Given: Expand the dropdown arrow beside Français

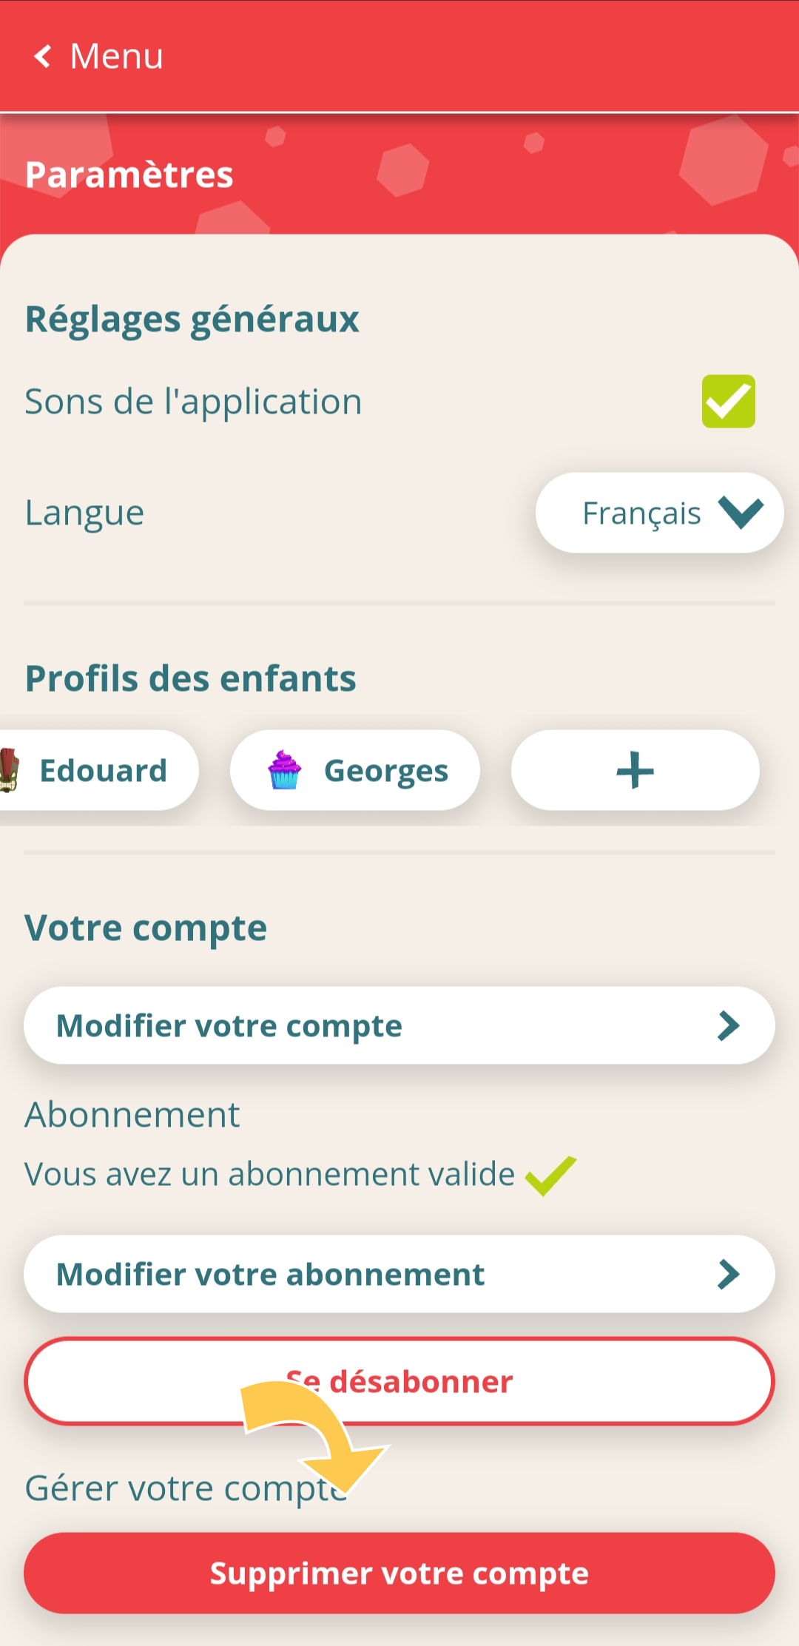Looking at the screenshot, I should (741, 513).
